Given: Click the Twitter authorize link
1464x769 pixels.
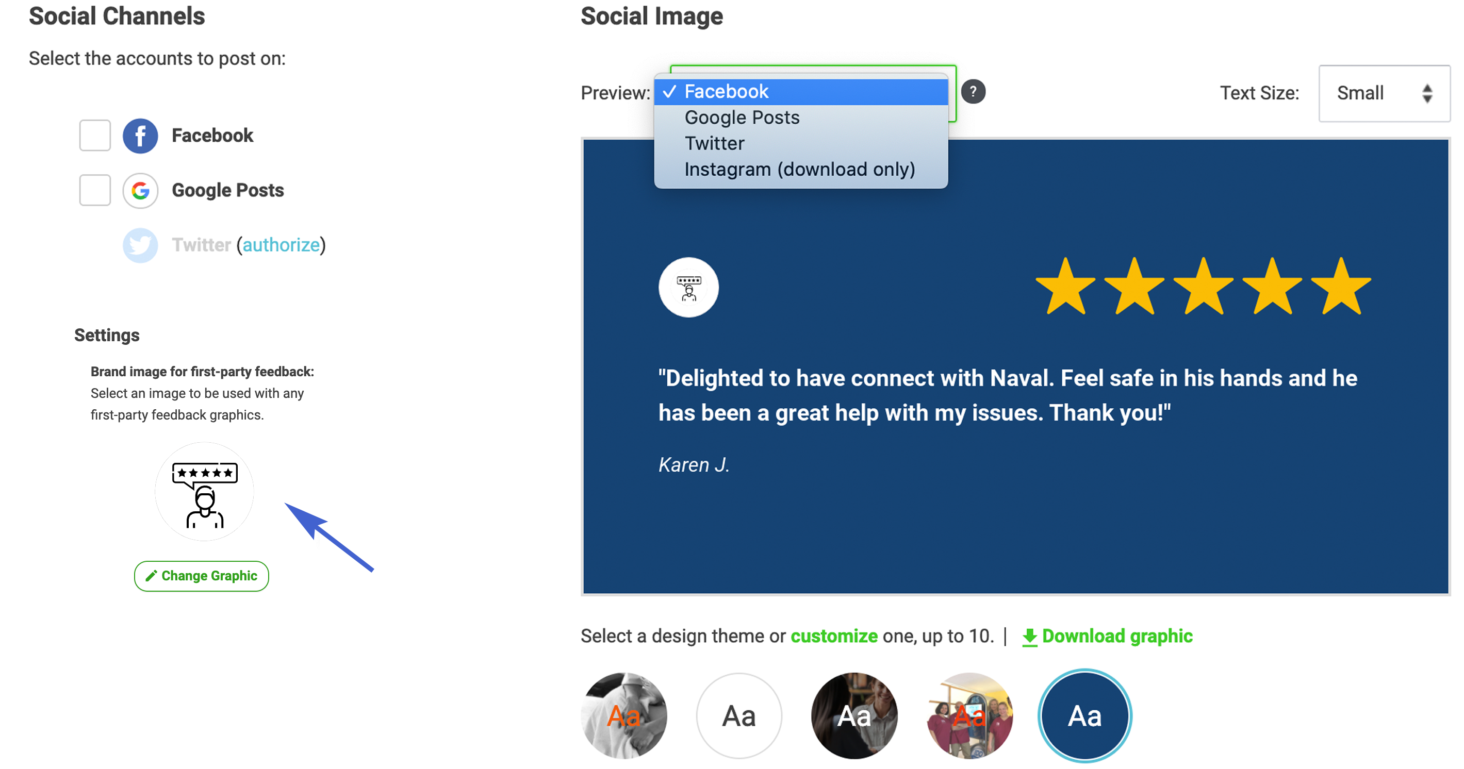Looking at the screenshot, I should (x=281, y=245).
